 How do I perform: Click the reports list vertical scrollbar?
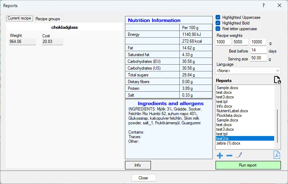pyautogui.click(x=277, y=126)
